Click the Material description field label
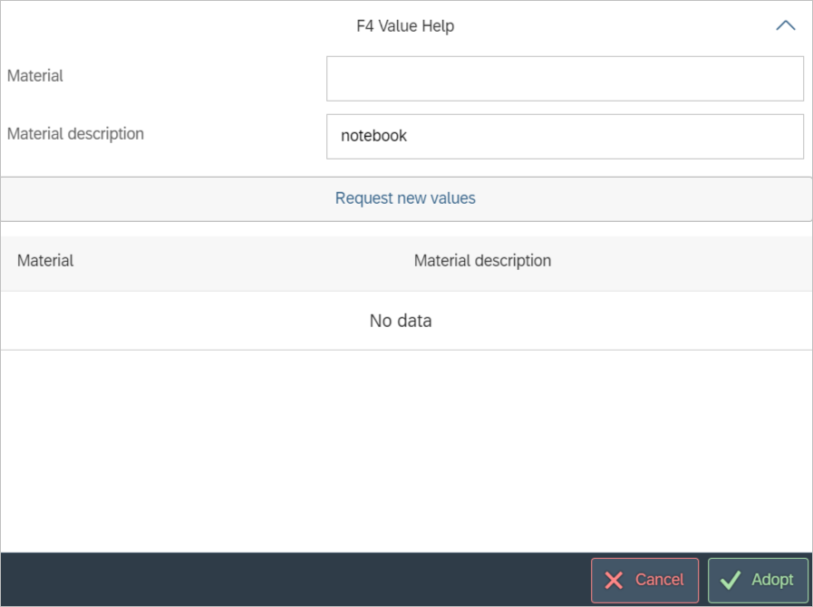Viewport: 813px width, 607px height. click(75, 134)
